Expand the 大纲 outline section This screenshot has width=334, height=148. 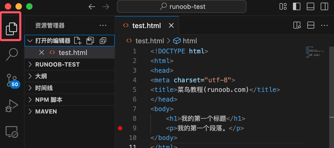[41, 76]
